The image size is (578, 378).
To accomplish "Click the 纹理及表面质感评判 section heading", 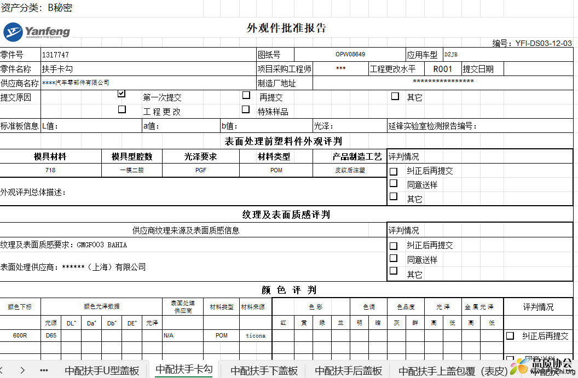I will click(x=286, y=214).
